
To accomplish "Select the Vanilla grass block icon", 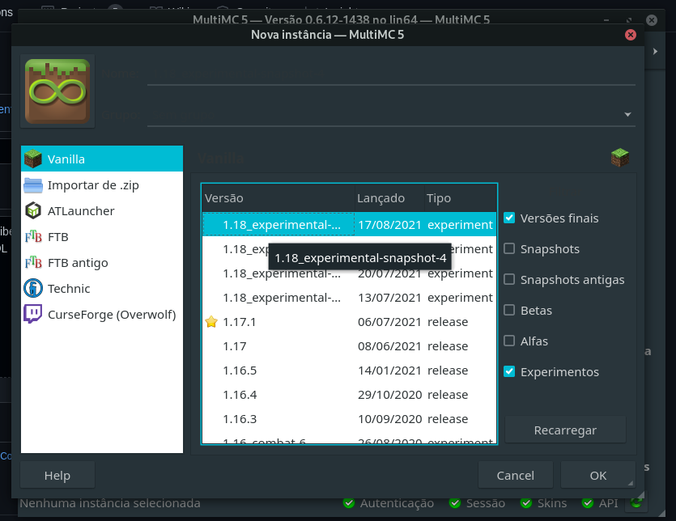I will (34, 158).
